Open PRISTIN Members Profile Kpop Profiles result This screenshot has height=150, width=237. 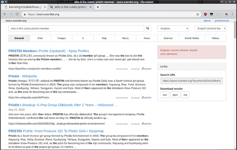[x=49, y=51]
